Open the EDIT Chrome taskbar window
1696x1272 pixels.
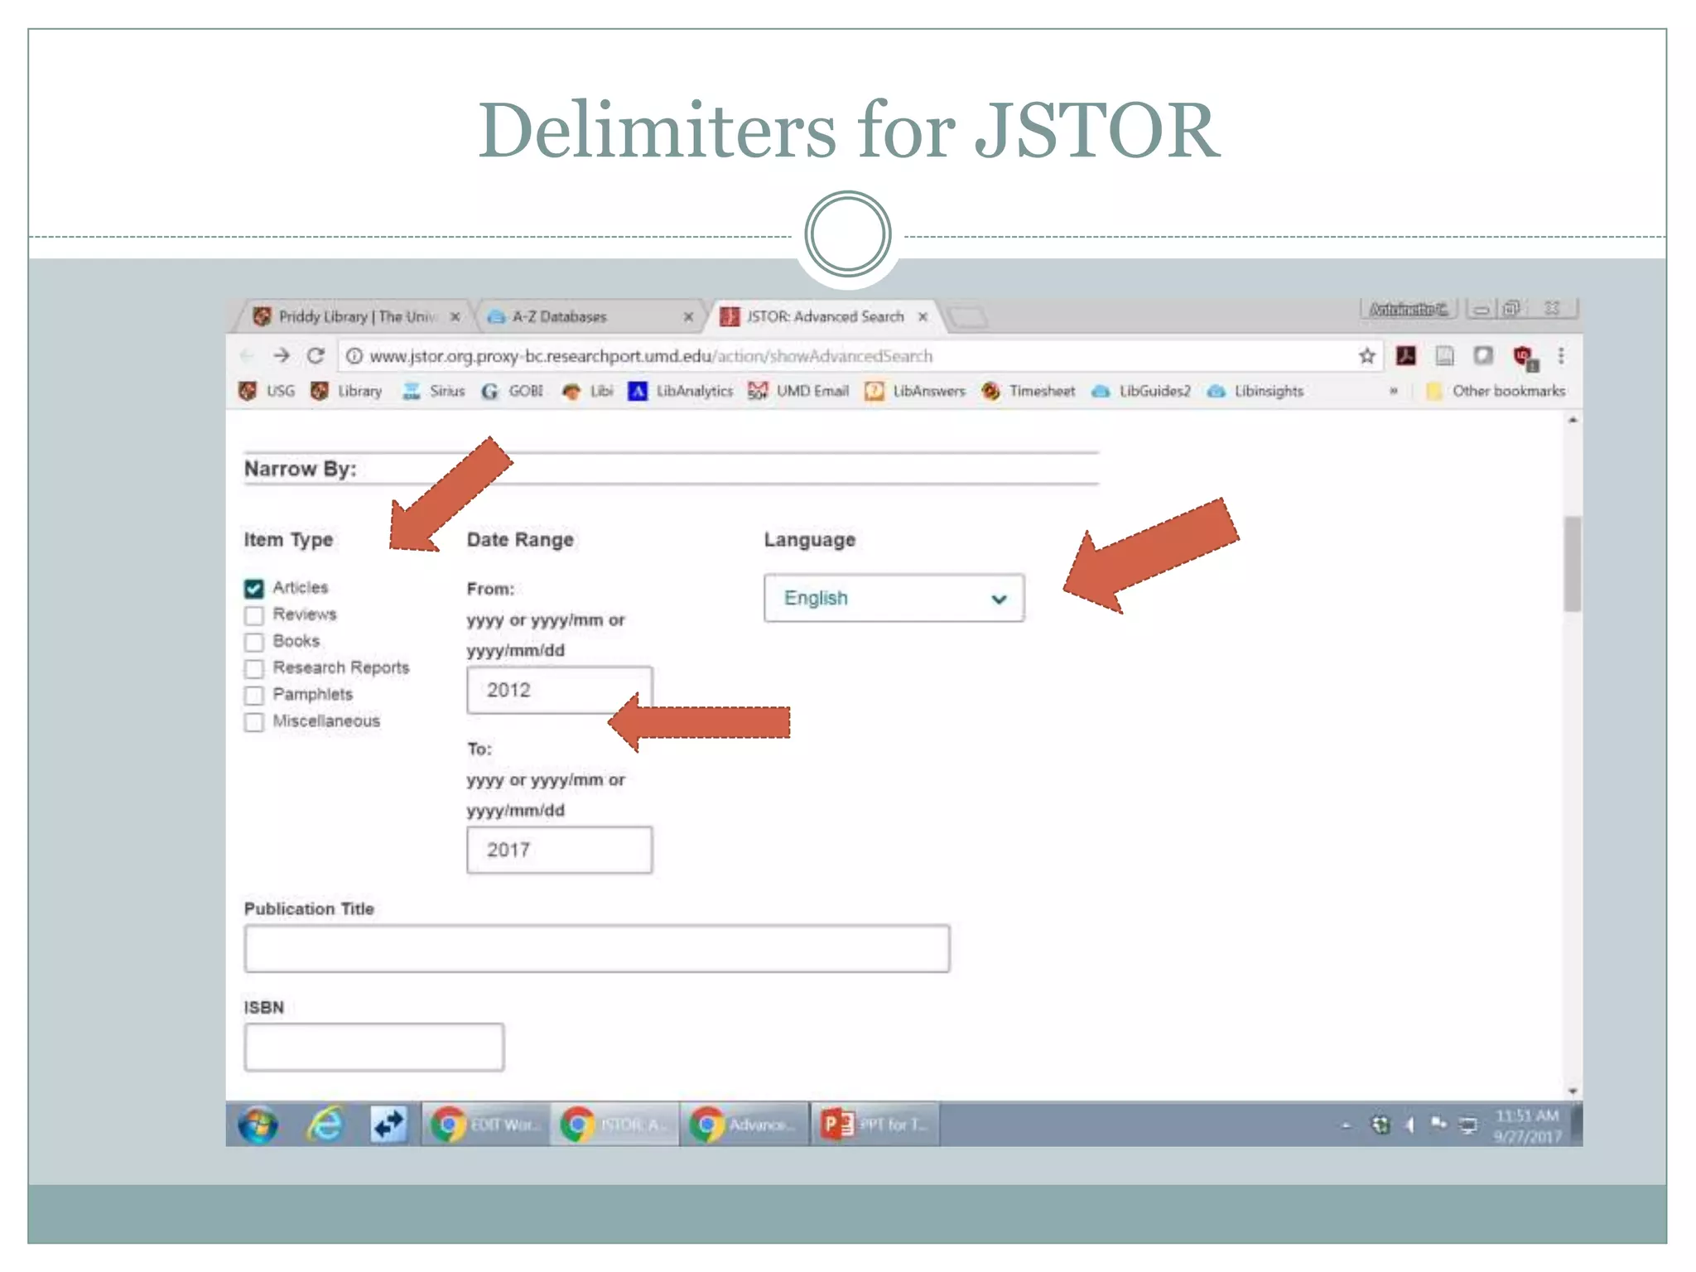[485, 1125]
